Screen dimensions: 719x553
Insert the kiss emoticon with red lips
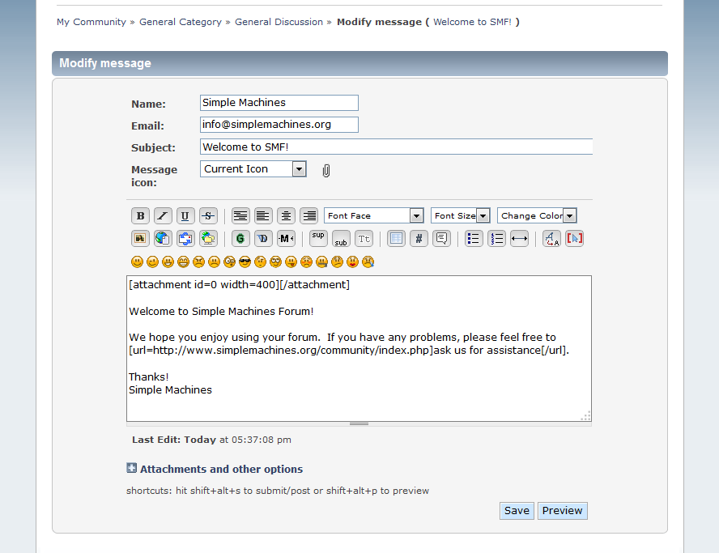(352, 262)
